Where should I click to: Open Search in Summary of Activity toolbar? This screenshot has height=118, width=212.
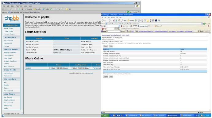click(124, 21)
